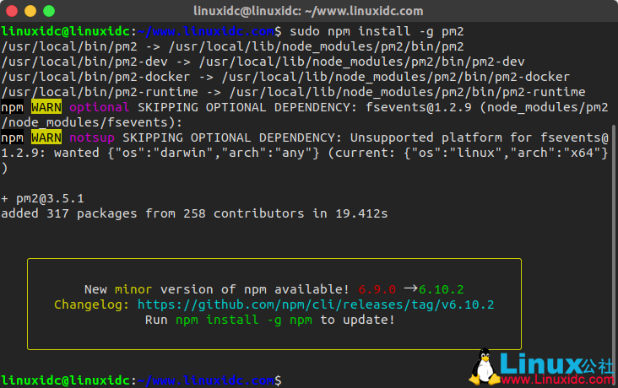Click the '+ pm2@3.5.1' line
Screen dimensions: 618x388
[x=42, y=198]
